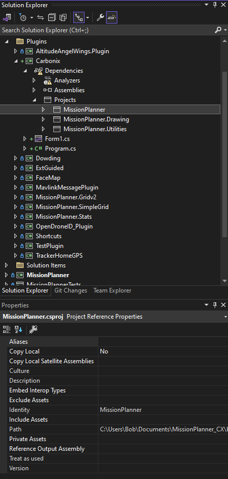Click the OpenDroneID_Plugin project icon
Screen dimensions: 228x479
[x=29, y=226]
